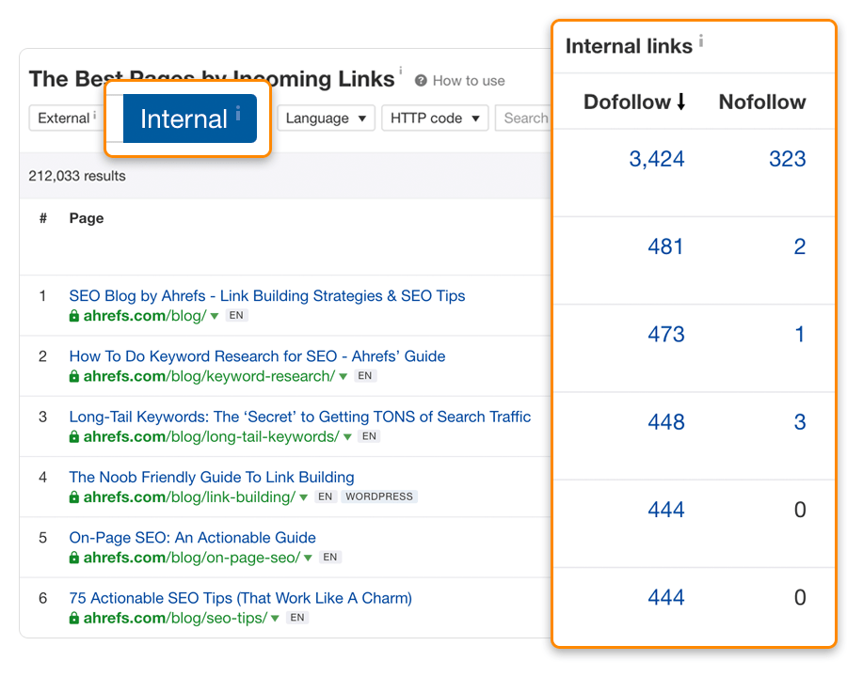
Task: Click the padlock icon on the keyword-research row
Action: 73,375
